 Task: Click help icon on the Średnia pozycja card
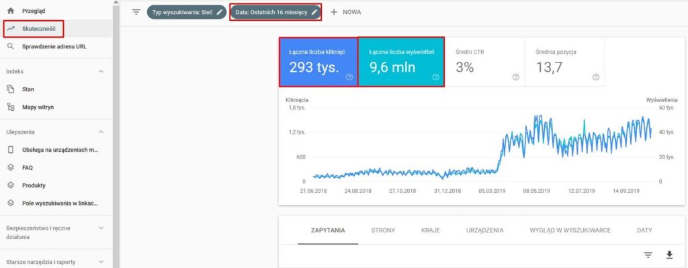coord(596,77)
